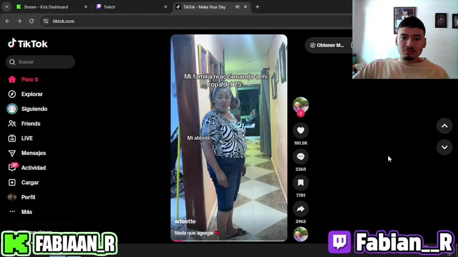Open the comments on the video
458x257 pixels.
pyautogui.click(x=301, y=157)
